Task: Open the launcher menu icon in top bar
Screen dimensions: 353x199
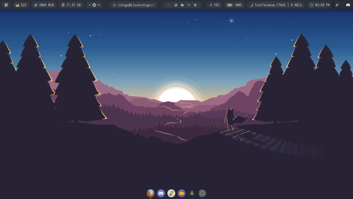Action: coord(6,5)
